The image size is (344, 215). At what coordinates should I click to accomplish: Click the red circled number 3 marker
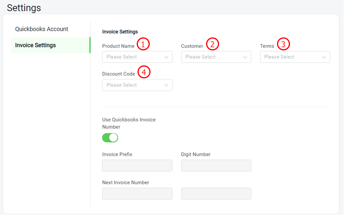pos(283,44)
